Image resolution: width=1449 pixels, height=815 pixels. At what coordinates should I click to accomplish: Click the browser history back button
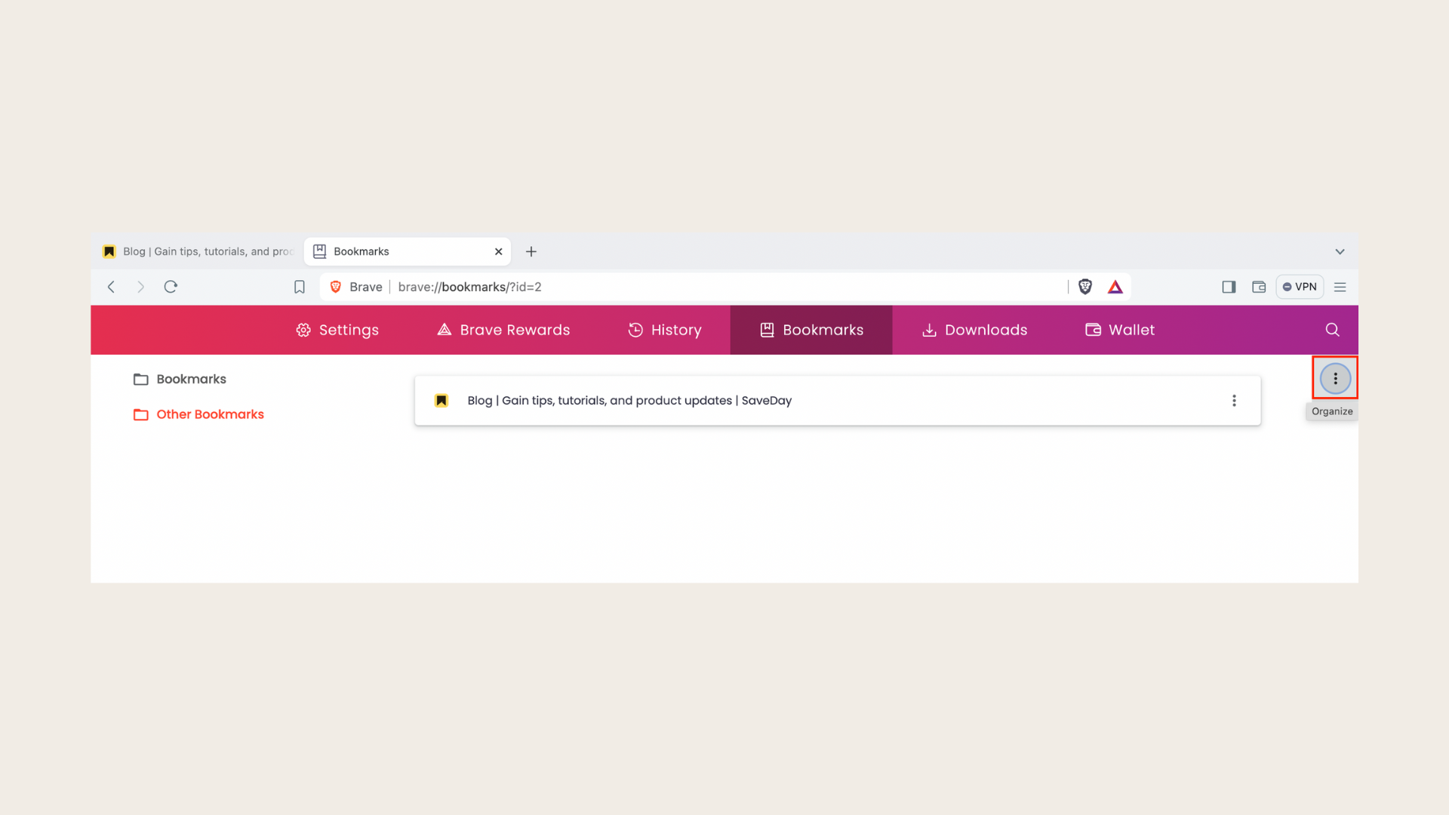tap(112, 287)
